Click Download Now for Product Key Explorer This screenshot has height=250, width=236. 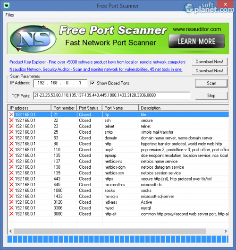[x=209, y=62]
